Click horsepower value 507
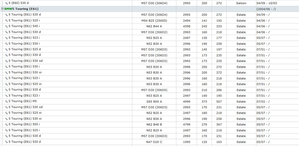The image size is (299, 146). (219, 102)
